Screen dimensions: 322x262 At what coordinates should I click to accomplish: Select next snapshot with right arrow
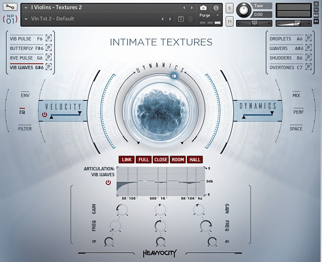pyautogui.click(x=170, y=19)
